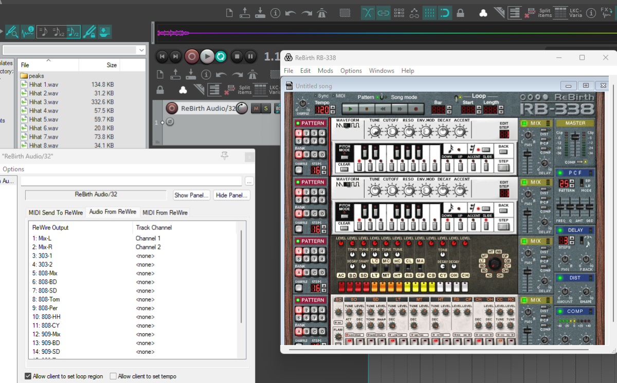Click the undo arrow in top toolbar
Screen dimensions: 617x383
[x=291, y=13]
